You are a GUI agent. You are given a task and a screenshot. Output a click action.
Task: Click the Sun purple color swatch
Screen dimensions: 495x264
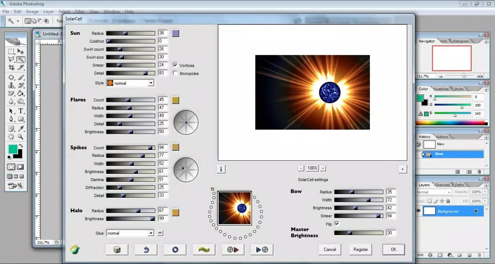(x=175, y=33)
